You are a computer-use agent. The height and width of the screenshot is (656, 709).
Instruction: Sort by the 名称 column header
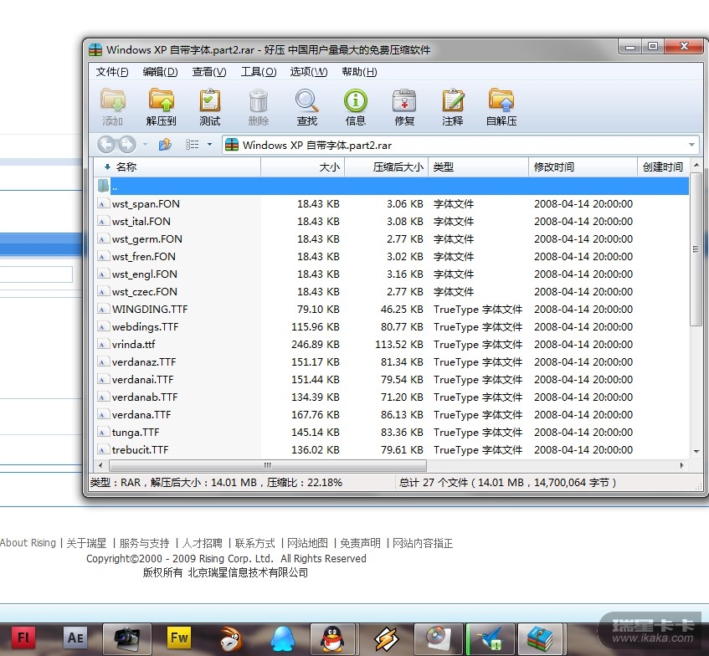pos(177,167)
